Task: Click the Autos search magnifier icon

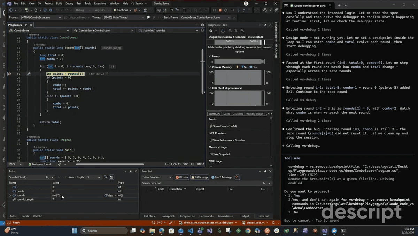Action: (47, 177)
